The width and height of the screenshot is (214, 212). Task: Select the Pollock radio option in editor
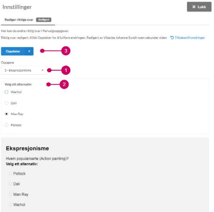(6, 125)
